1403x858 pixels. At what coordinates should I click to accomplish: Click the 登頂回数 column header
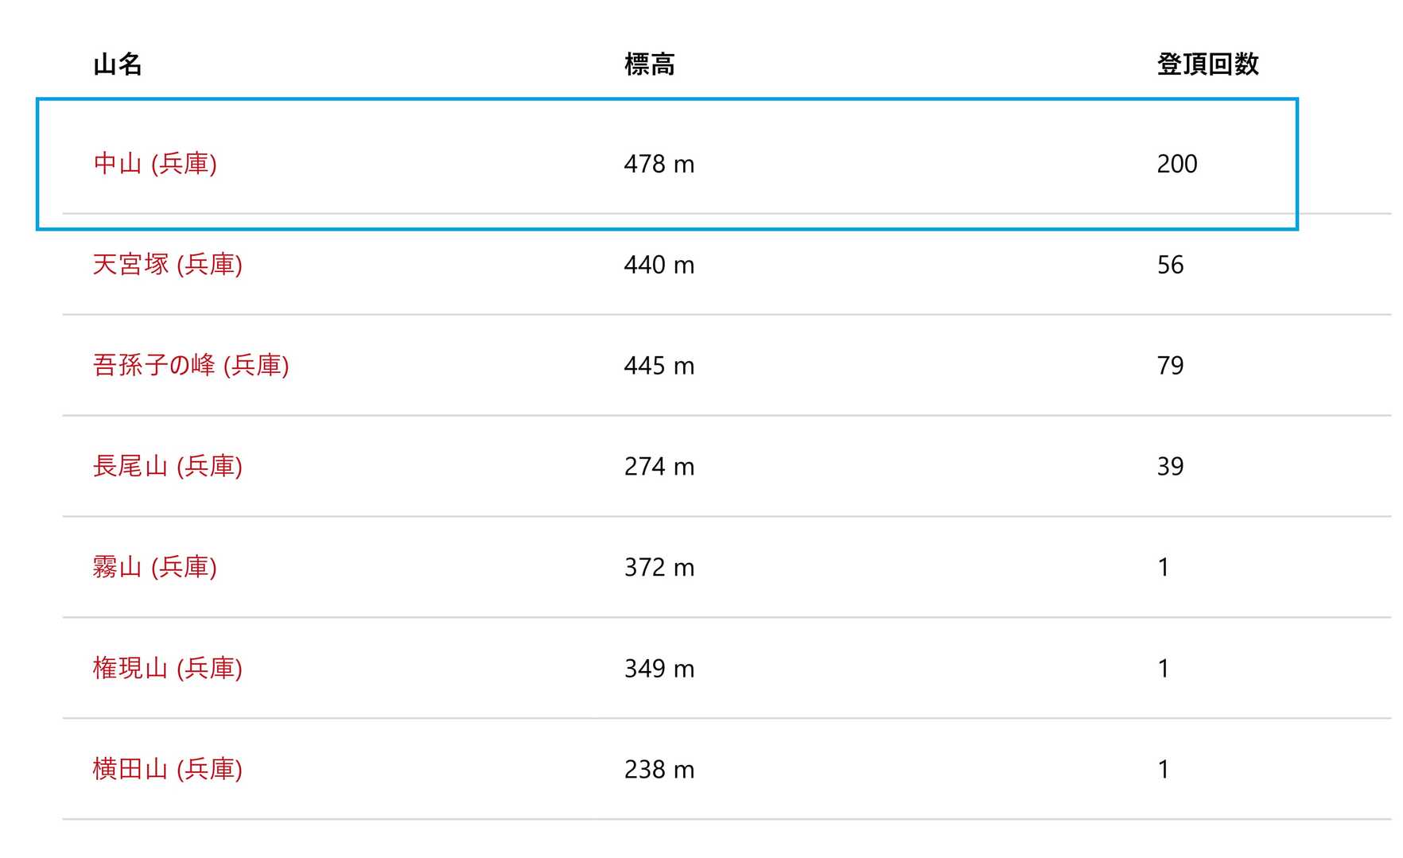[x=1207, y=64]
